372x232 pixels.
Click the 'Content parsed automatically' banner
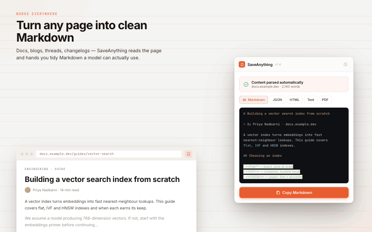(294, 84)
